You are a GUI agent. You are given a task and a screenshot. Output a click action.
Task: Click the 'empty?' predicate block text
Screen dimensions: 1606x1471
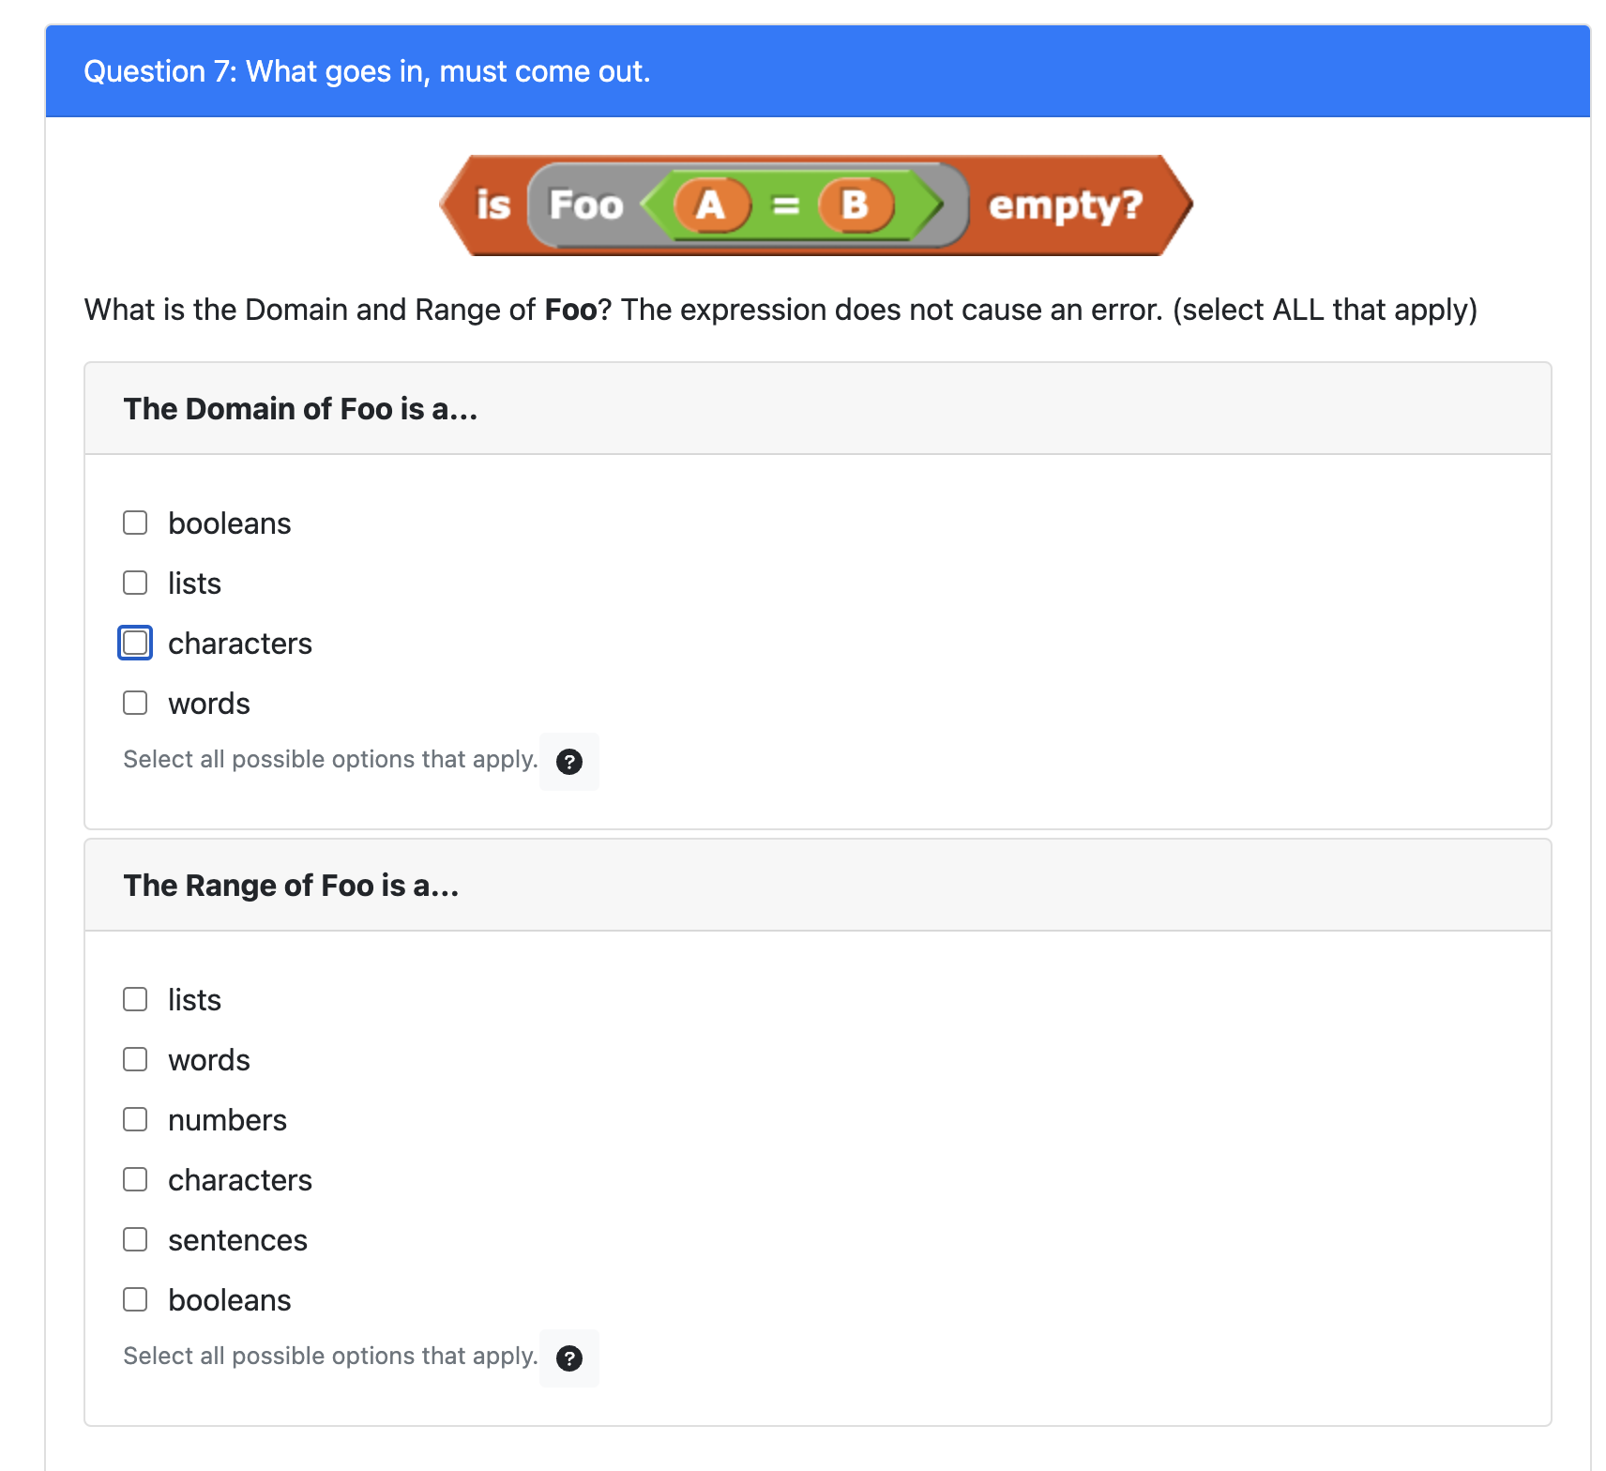[x=1065, y=205]
